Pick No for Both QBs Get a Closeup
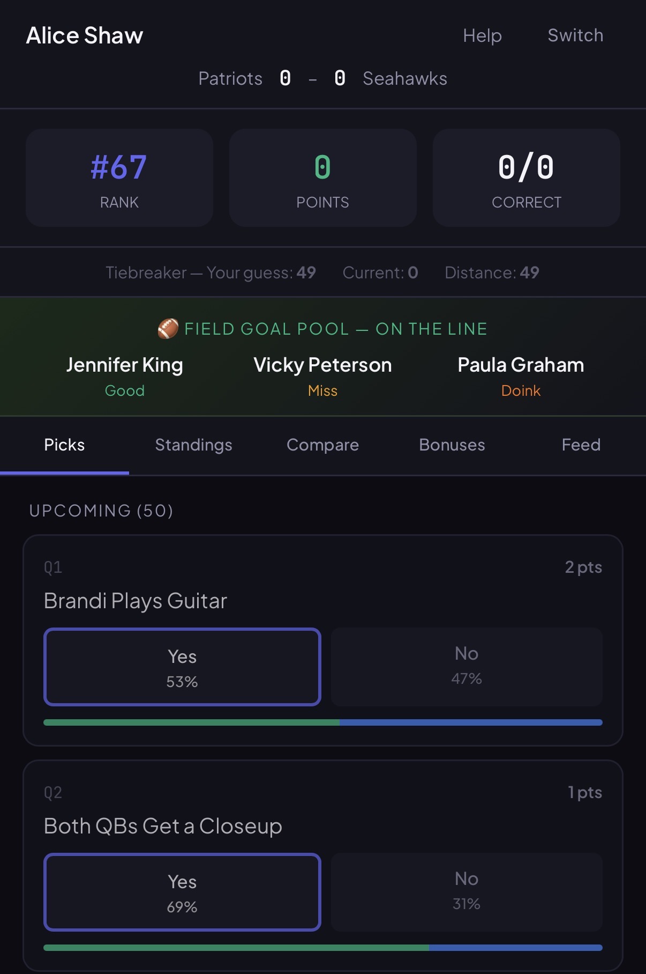Screen dimensions: 646x974 tap(467, 891)
